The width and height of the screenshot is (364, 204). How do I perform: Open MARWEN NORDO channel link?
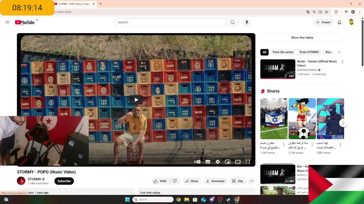pyautogui.click(x=307, y=70)
